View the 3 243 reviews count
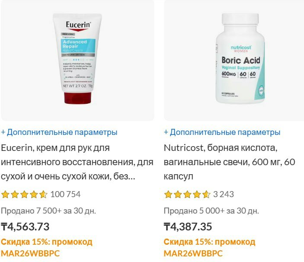 [224, 195]
